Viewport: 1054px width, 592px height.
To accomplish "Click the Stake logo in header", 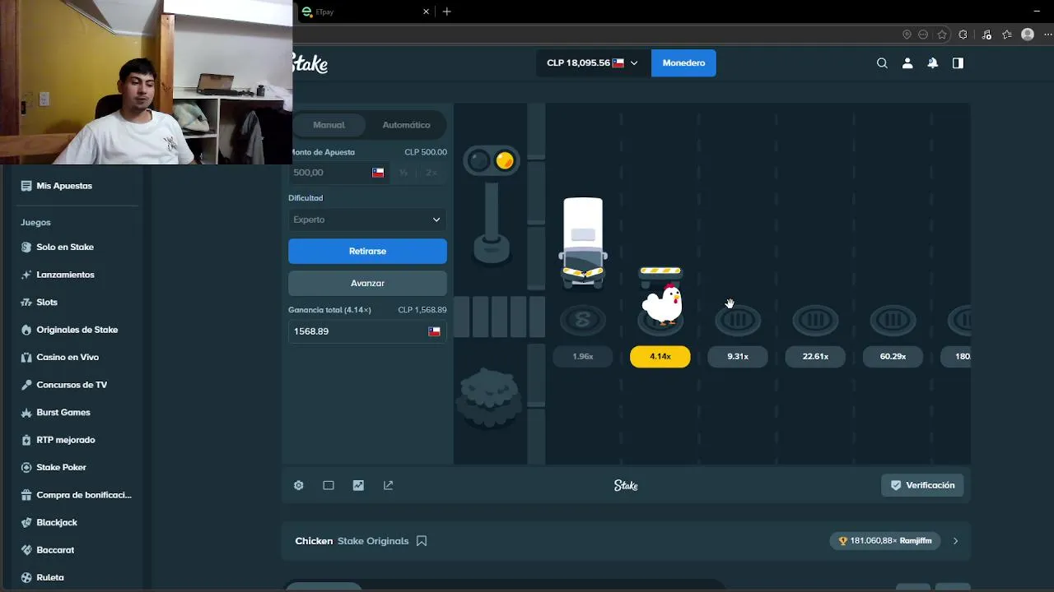I will tap(311, 63).
